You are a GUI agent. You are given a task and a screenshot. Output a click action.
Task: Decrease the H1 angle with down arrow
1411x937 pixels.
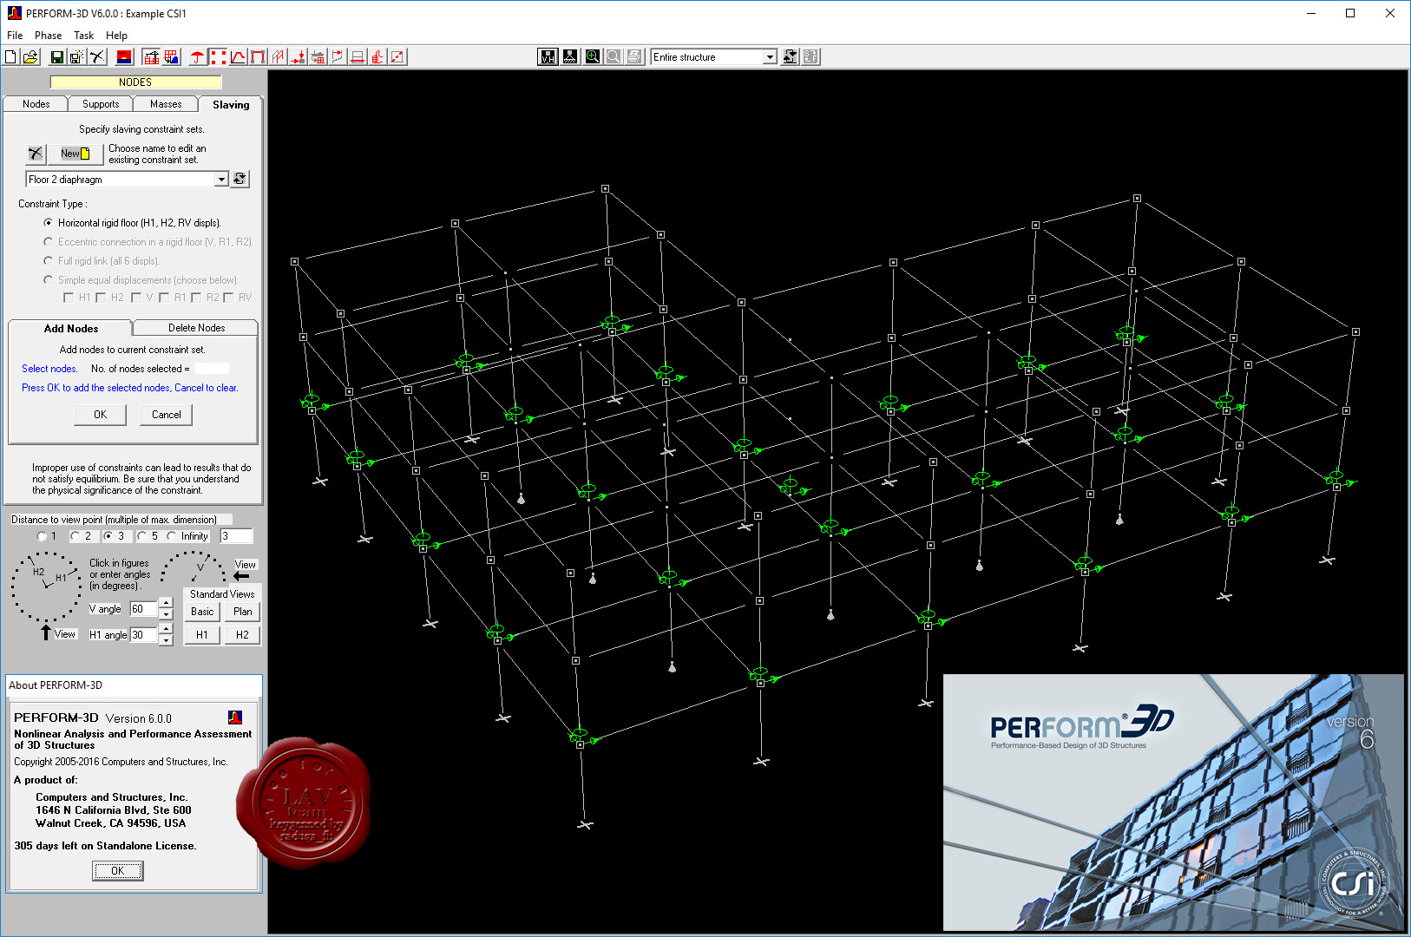coord(166,640)
